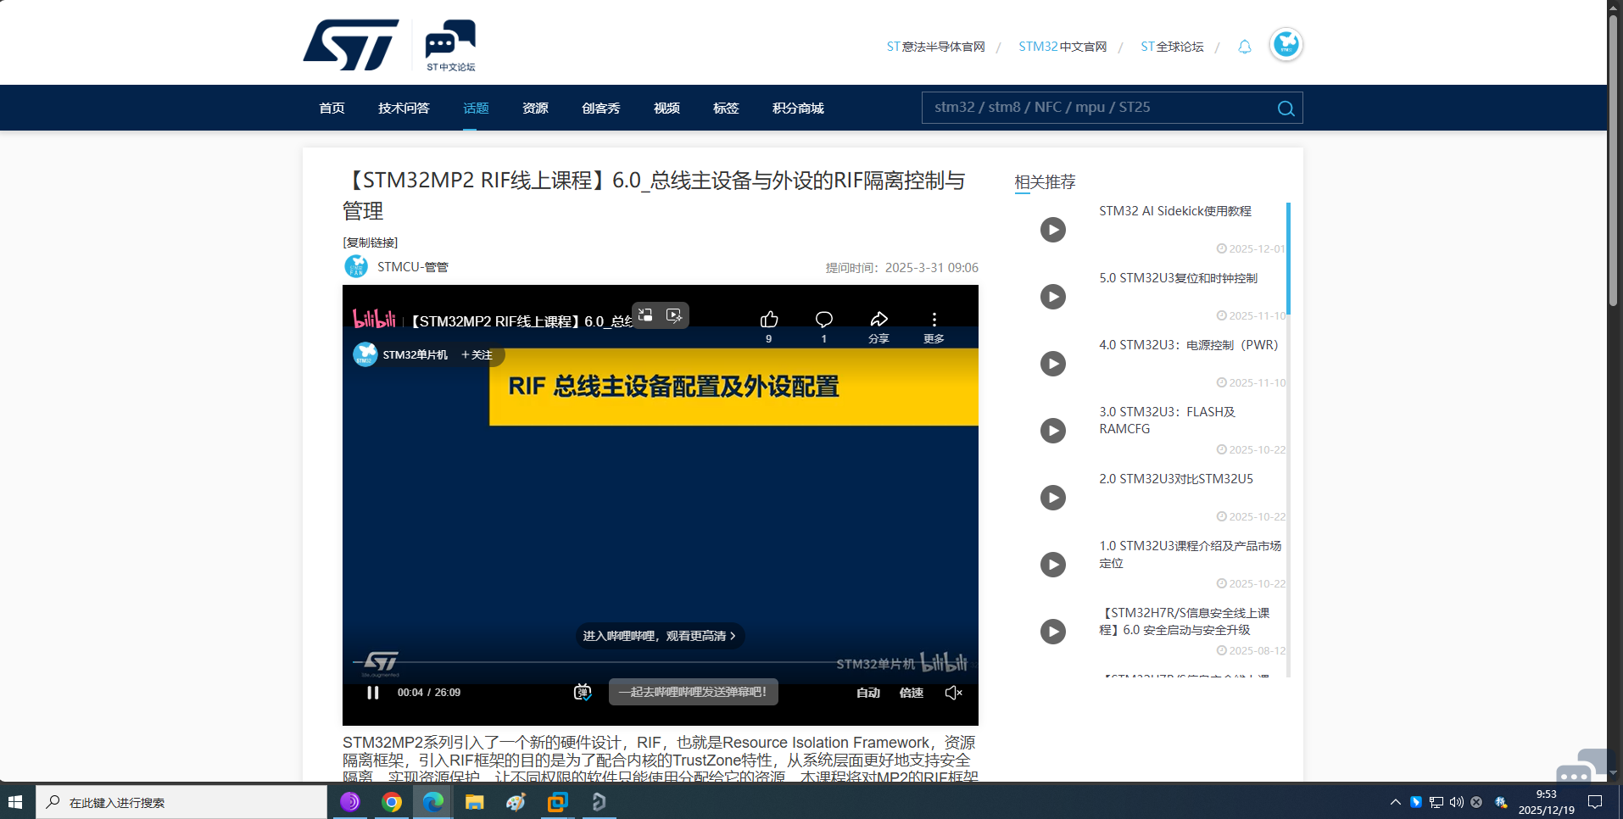Click the video title in the player header
The width and height of the screenshot is (1623, 819).
pyautogui.click(x=521, y=321)
